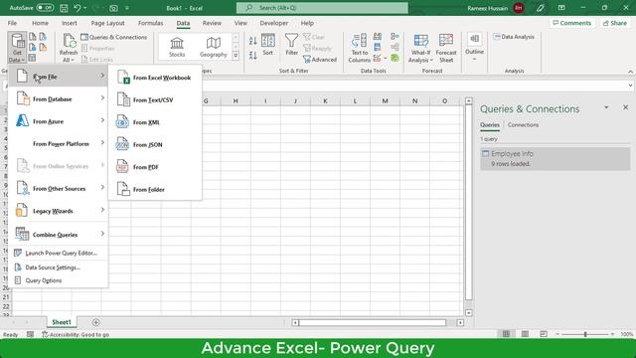Image resolution: width=636 pixels, height=358 pixels.
Task: Click the search box in title bar
Action: click(x=322, y=8)
